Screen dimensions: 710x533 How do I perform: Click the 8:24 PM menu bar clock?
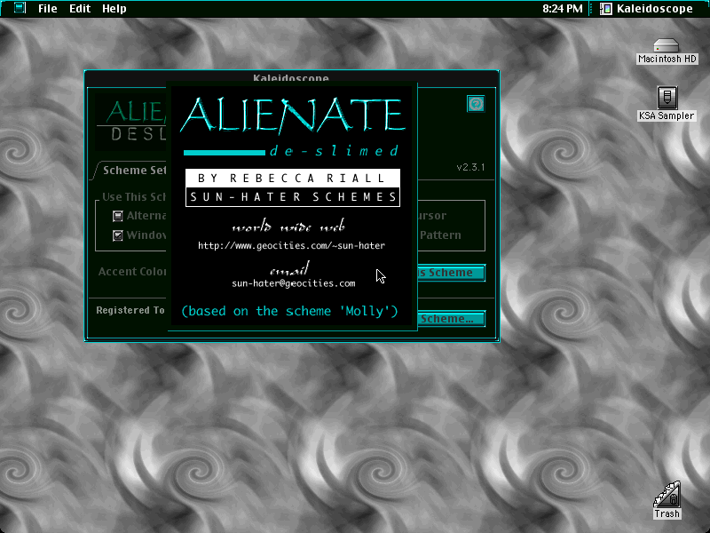(563, 9)
